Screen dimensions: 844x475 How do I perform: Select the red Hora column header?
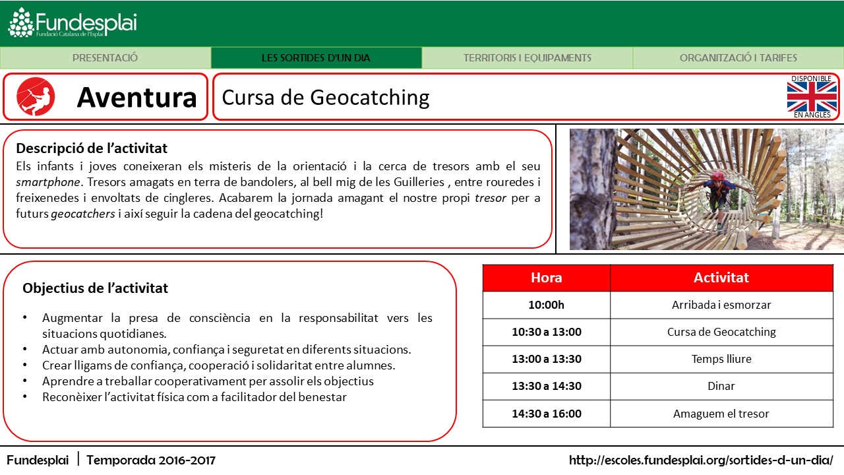[x=546, y=278]
